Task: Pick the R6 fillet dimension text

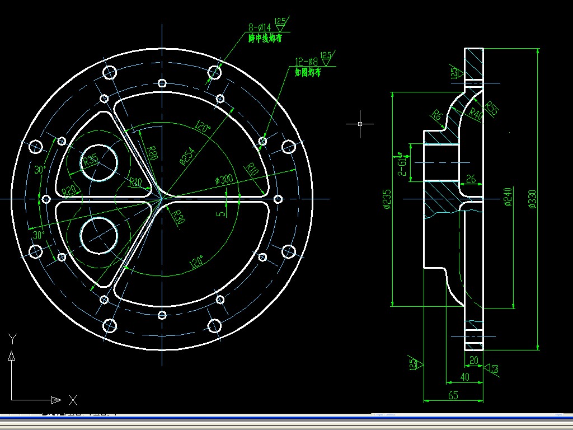Action: (437, 115)
